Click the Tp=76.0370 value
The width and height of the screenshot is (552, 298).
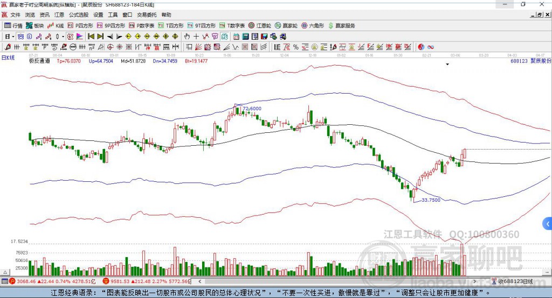pos(68,61)
